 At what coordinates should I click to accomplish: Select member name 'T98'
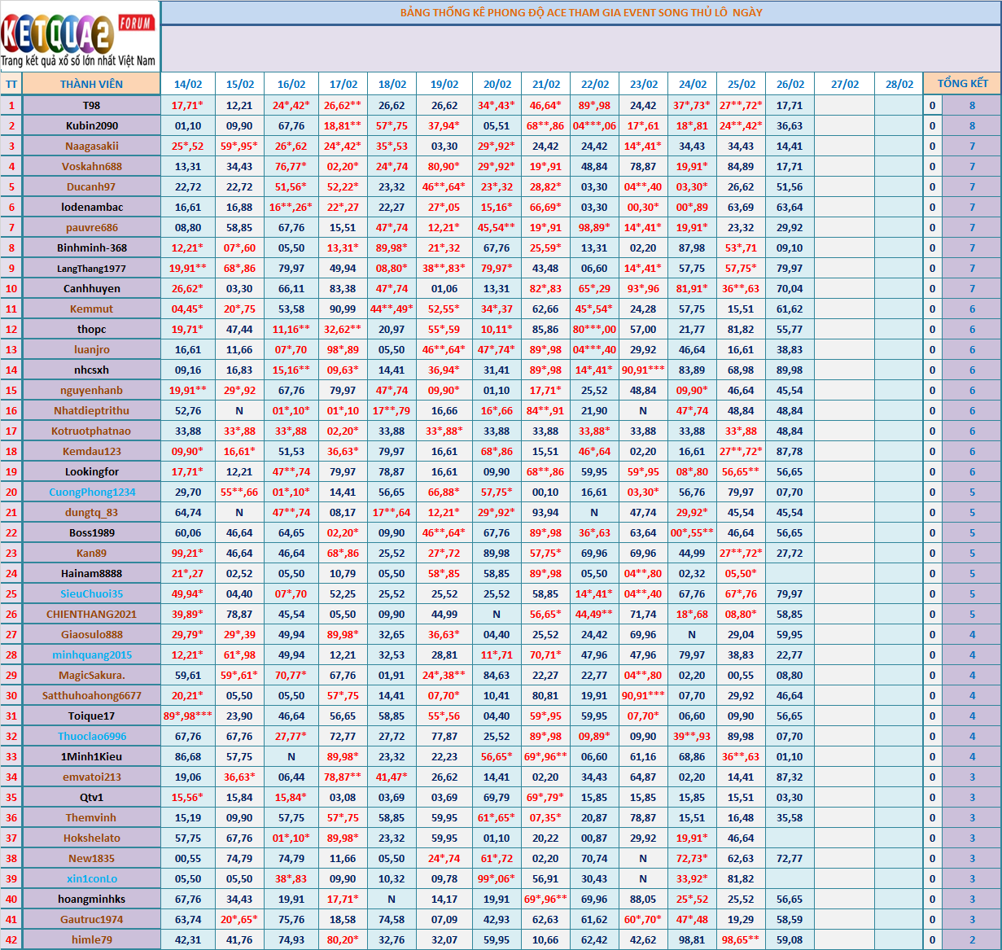click(91, 105)
